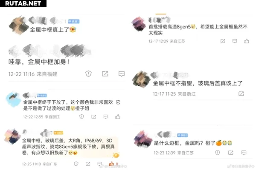The image size is (256, 170).
Task: Click the blue fan badge beside 金属中框真上了 username
Action: pyautogui.click(x=74, y=21)
